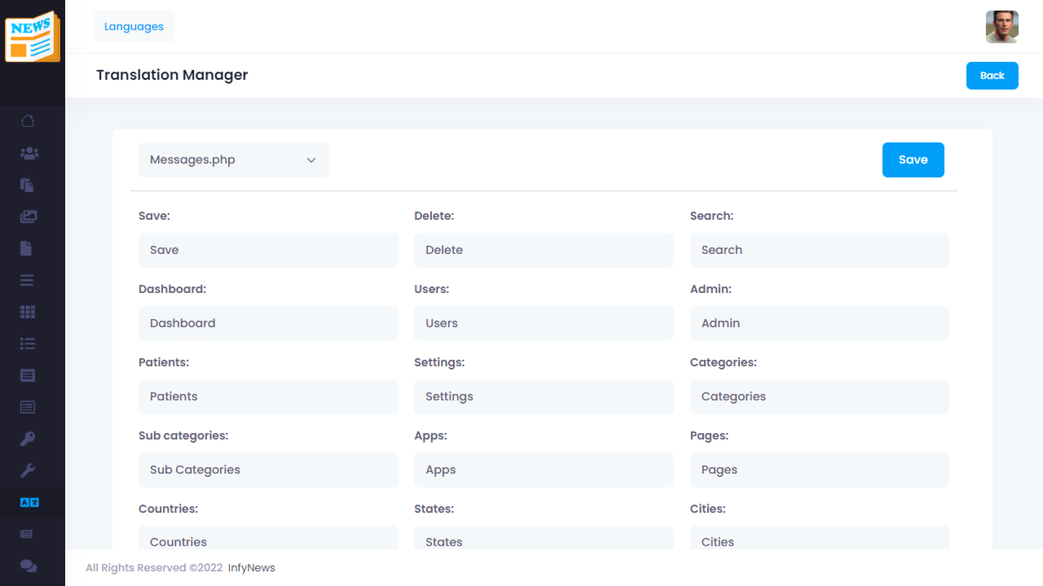Open the copy documents sidebar icon
Screen dimensions: 1043x586
pyautogui.click(x=27, y=185)
